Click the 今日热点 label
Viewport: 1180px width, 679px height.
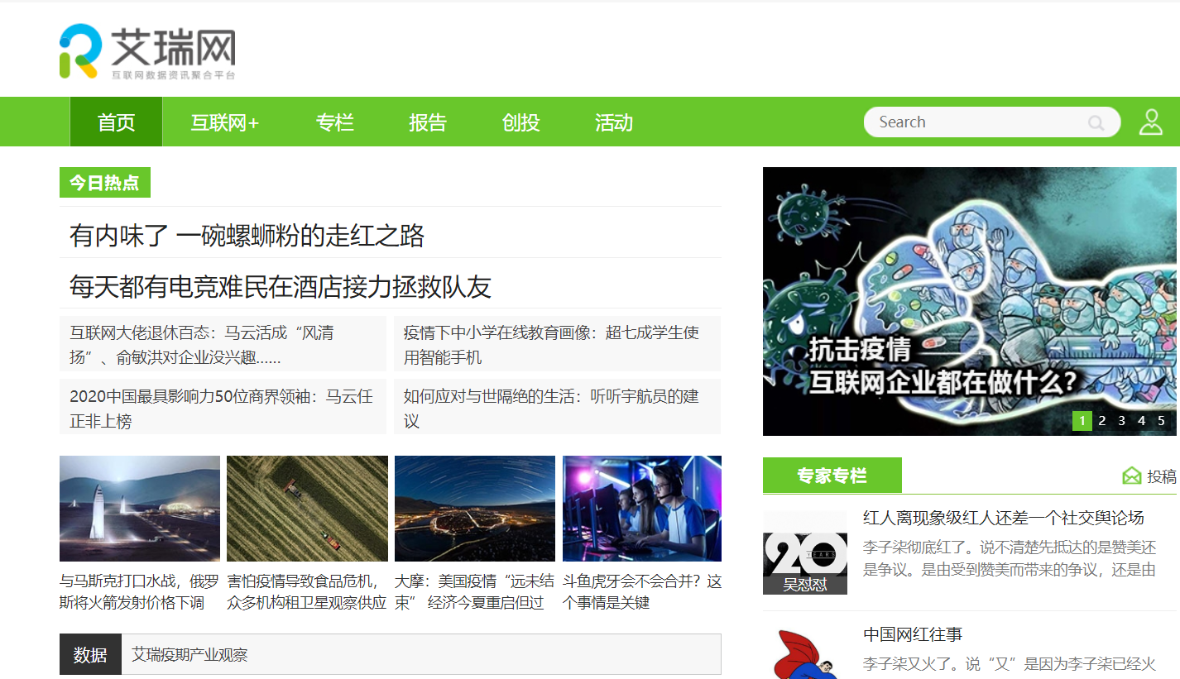coord(105,183)
